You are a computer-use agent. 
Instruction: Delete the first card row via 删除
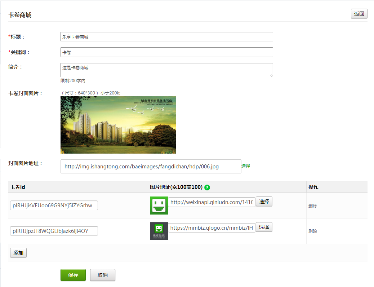pyautogui.click(x=313, y=206)
